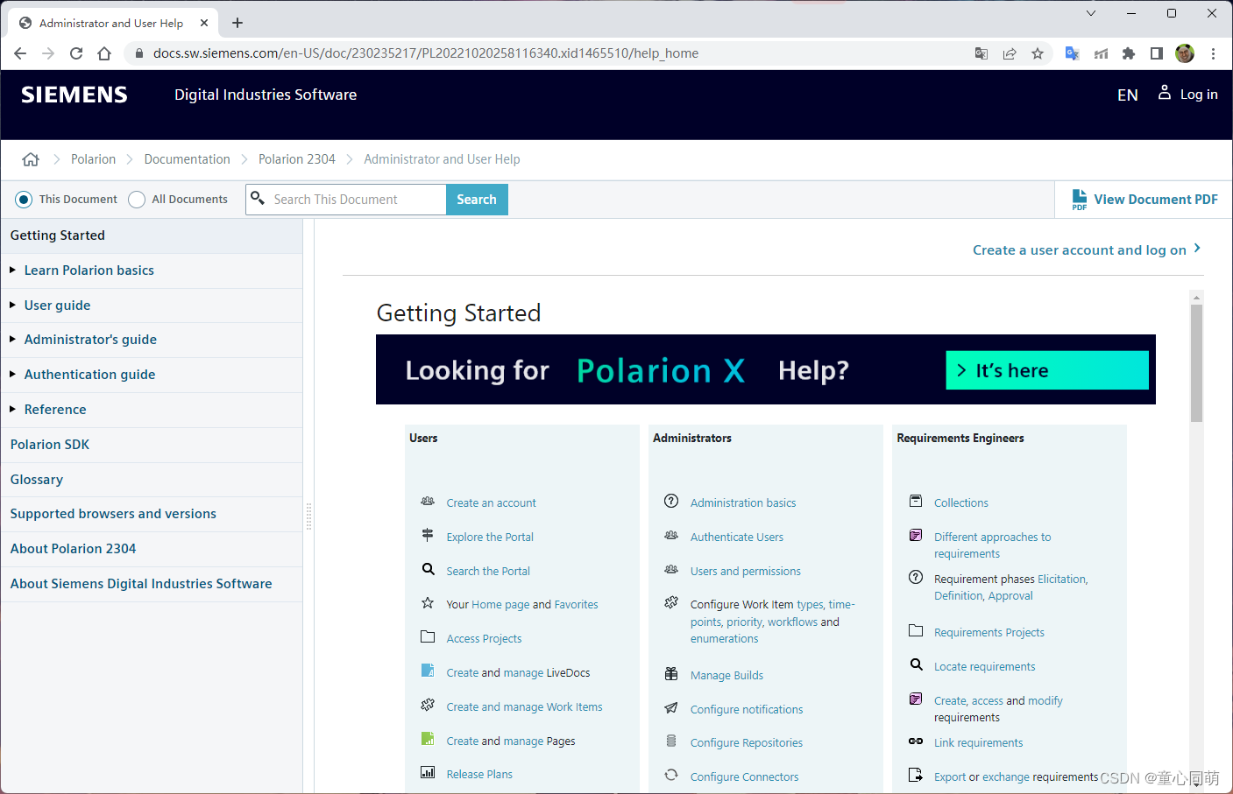Expand the Reference tree node
Image resolution: width=1233 pixels, height=794 pixels.
12,409
